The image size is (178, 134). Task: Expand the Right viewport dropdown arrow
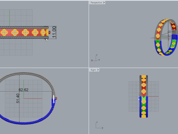point(98,70)
